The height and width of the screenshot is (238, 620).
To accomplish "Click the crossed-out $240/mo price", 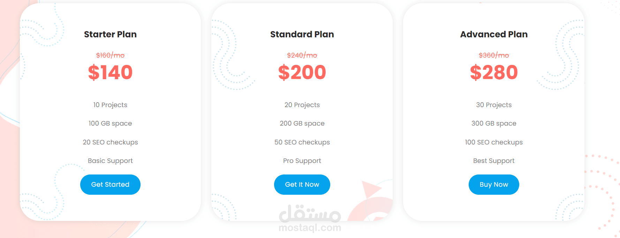I will tap(302, 55).
